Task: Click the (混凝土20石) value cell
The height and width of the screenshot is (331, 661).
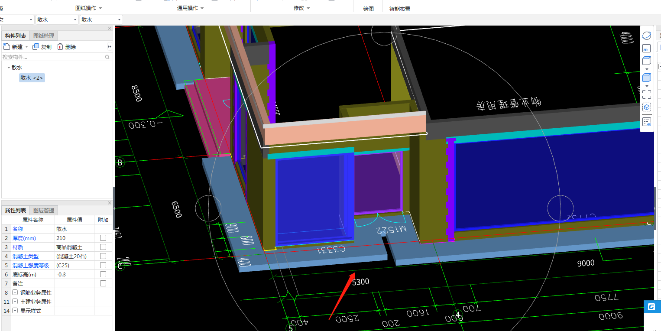Action: (x=75, y=256)
